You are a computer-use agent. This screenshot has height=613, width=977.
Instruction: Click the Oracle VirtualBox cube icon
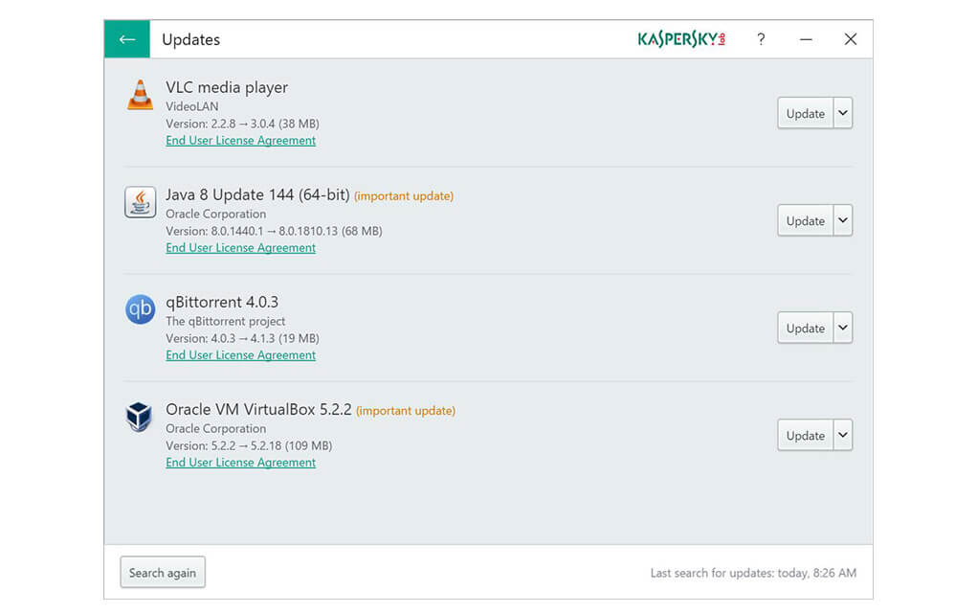click(139, 417)
